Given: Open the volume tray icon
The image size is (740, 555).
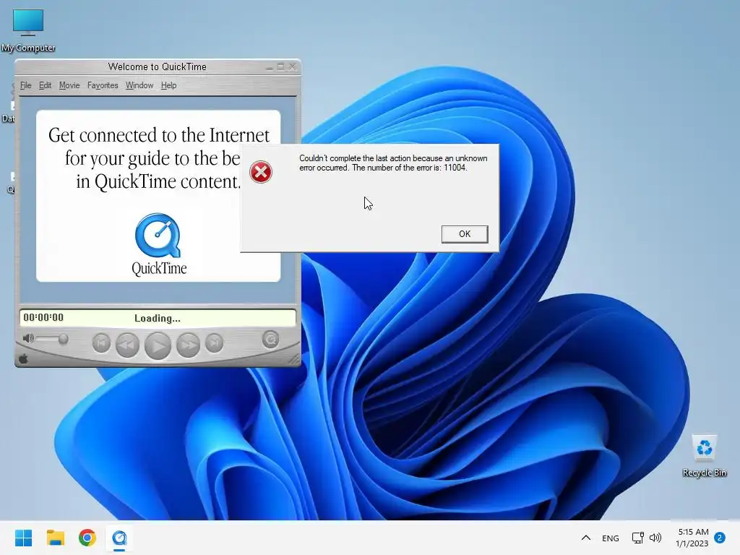Looking at the screenshot, I should point(655,538).
